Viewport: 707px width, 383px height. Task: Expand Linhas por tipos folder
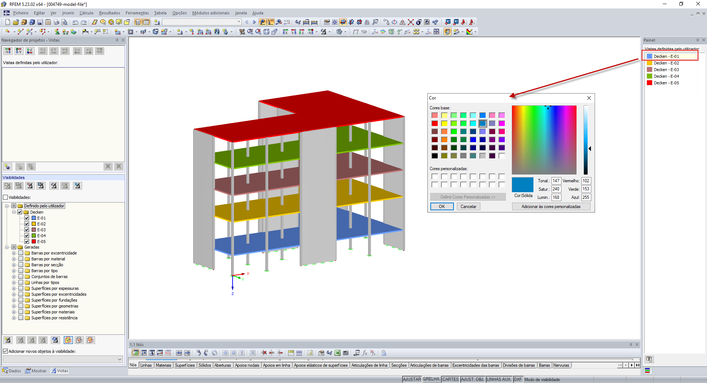pos(14,282)
